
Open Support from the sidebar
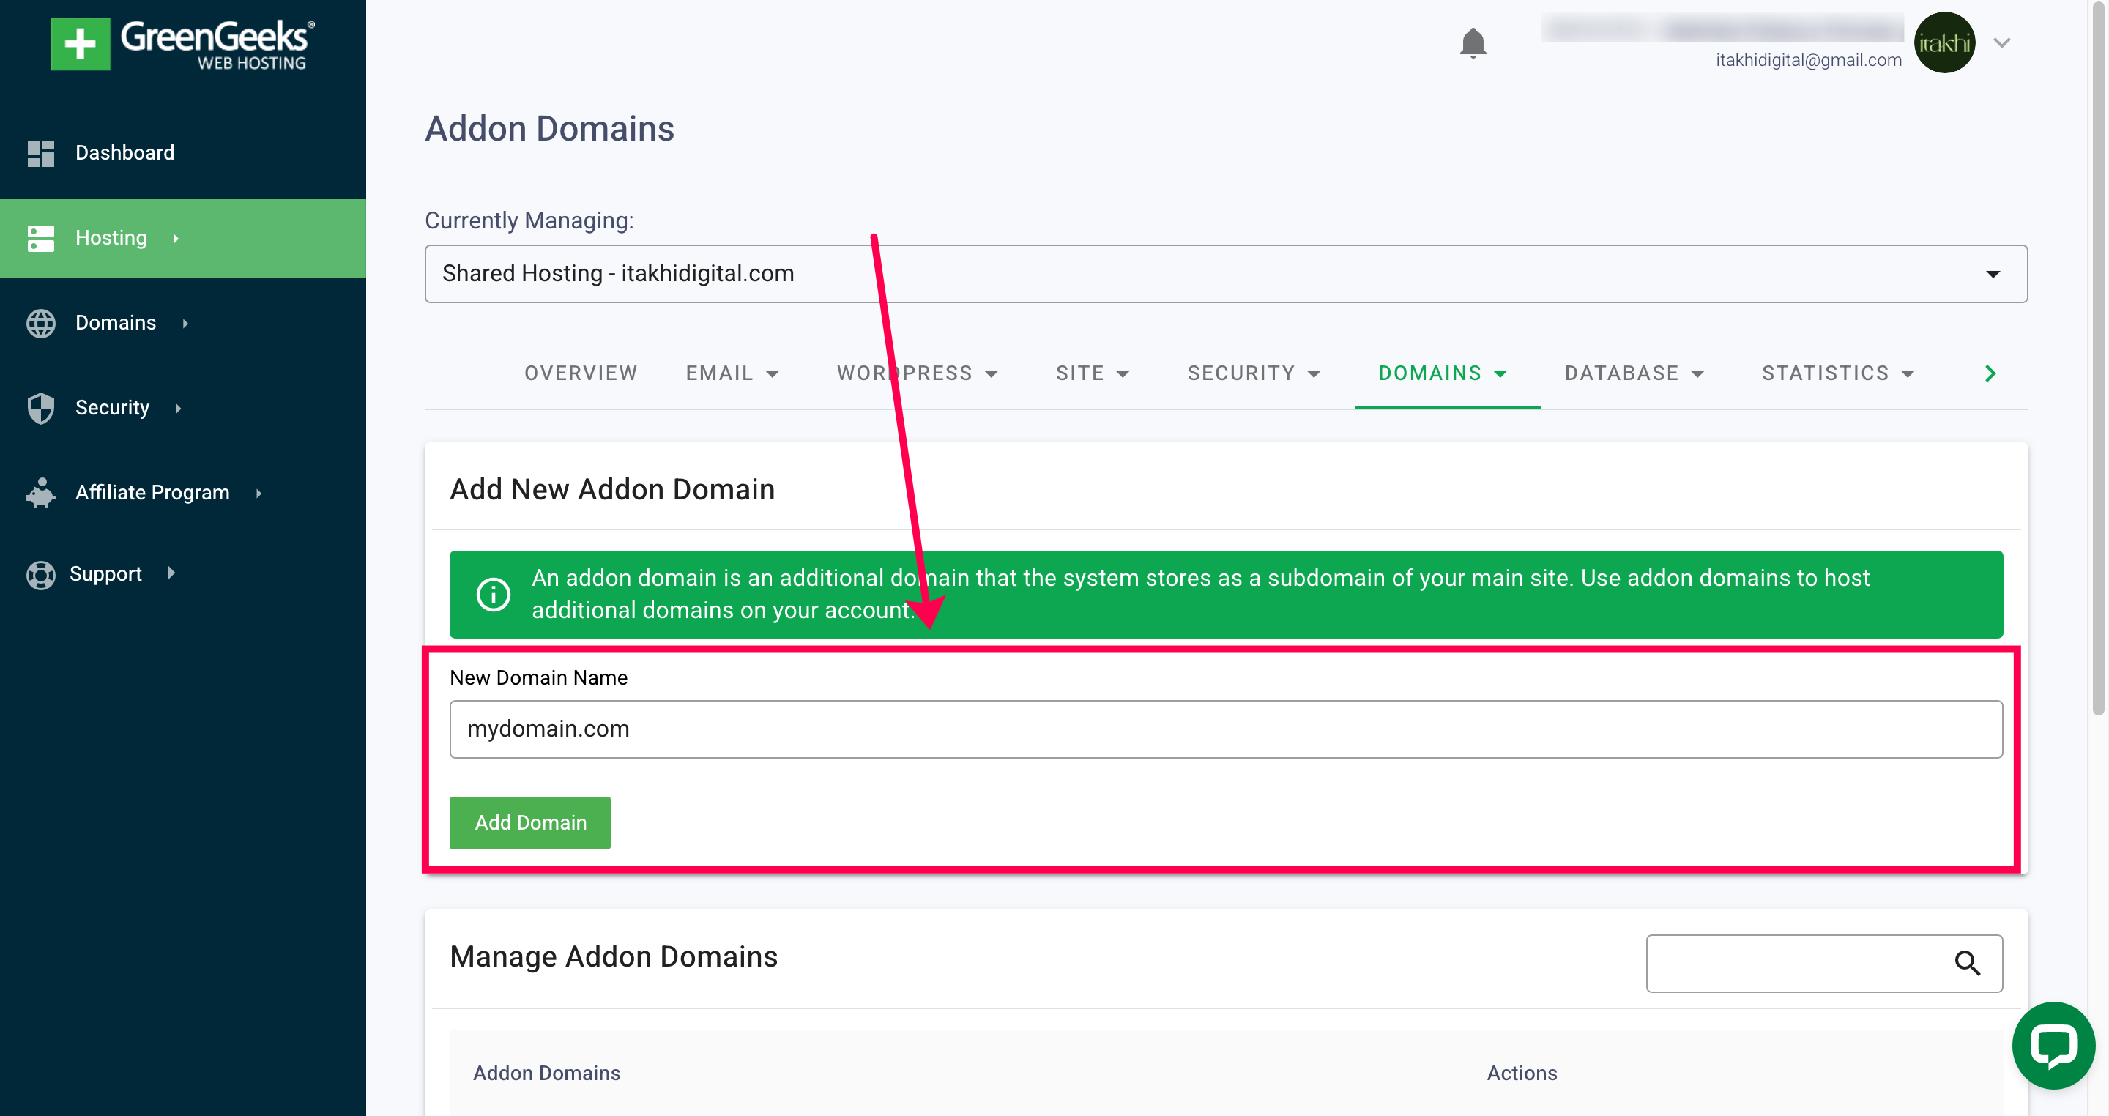coord(104,573)
